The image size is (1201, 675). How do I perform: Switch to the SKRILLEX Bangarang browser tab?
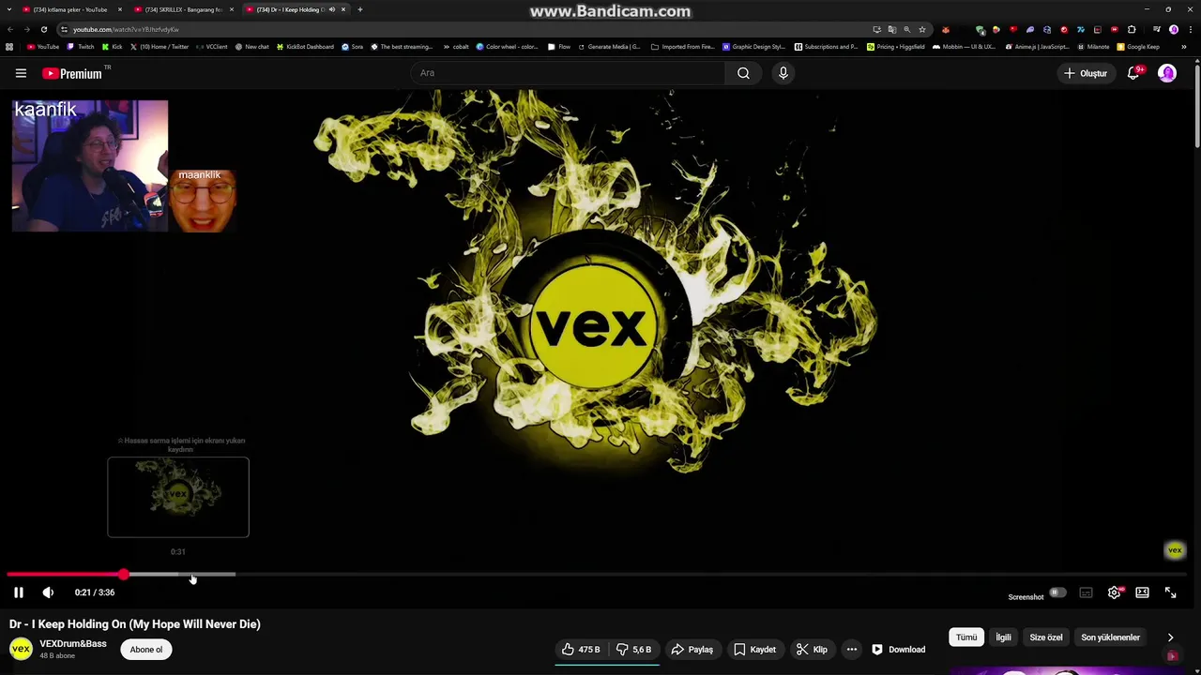[183, 9]
